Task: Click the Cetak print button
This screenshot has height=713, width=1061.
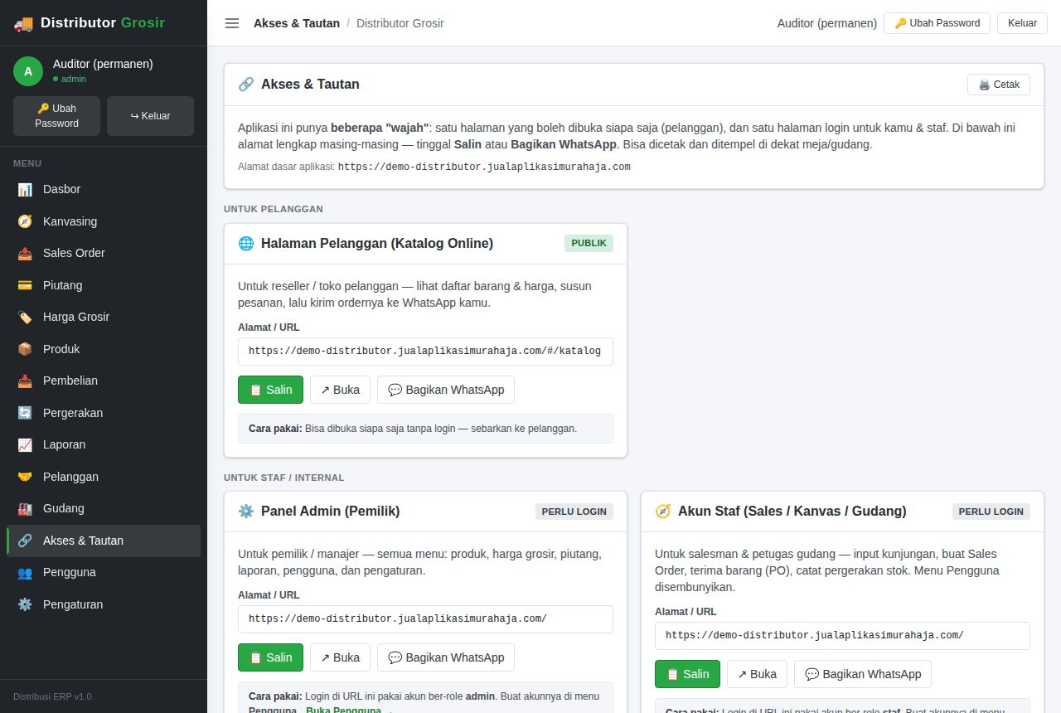Action: [x=999, y=85]
